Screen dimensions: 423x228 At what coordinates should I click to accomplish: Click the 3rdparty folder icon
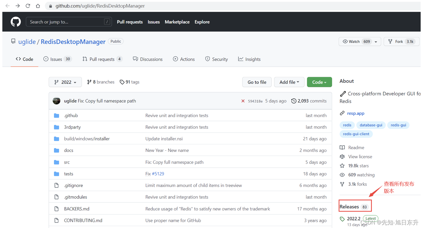[57, 127]
